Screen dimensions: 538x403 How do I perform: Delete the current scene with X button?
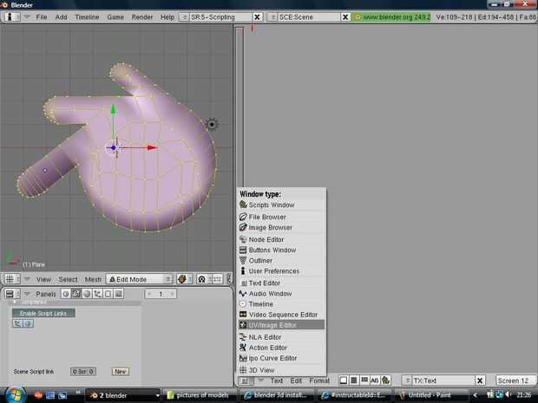pyautogui.click(x=345, y=17)
